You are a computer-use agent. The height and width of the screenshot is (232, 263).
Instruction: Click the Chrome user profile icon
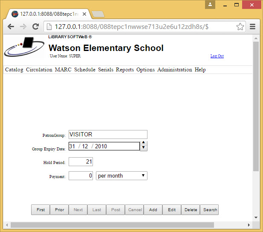point(211,5)
